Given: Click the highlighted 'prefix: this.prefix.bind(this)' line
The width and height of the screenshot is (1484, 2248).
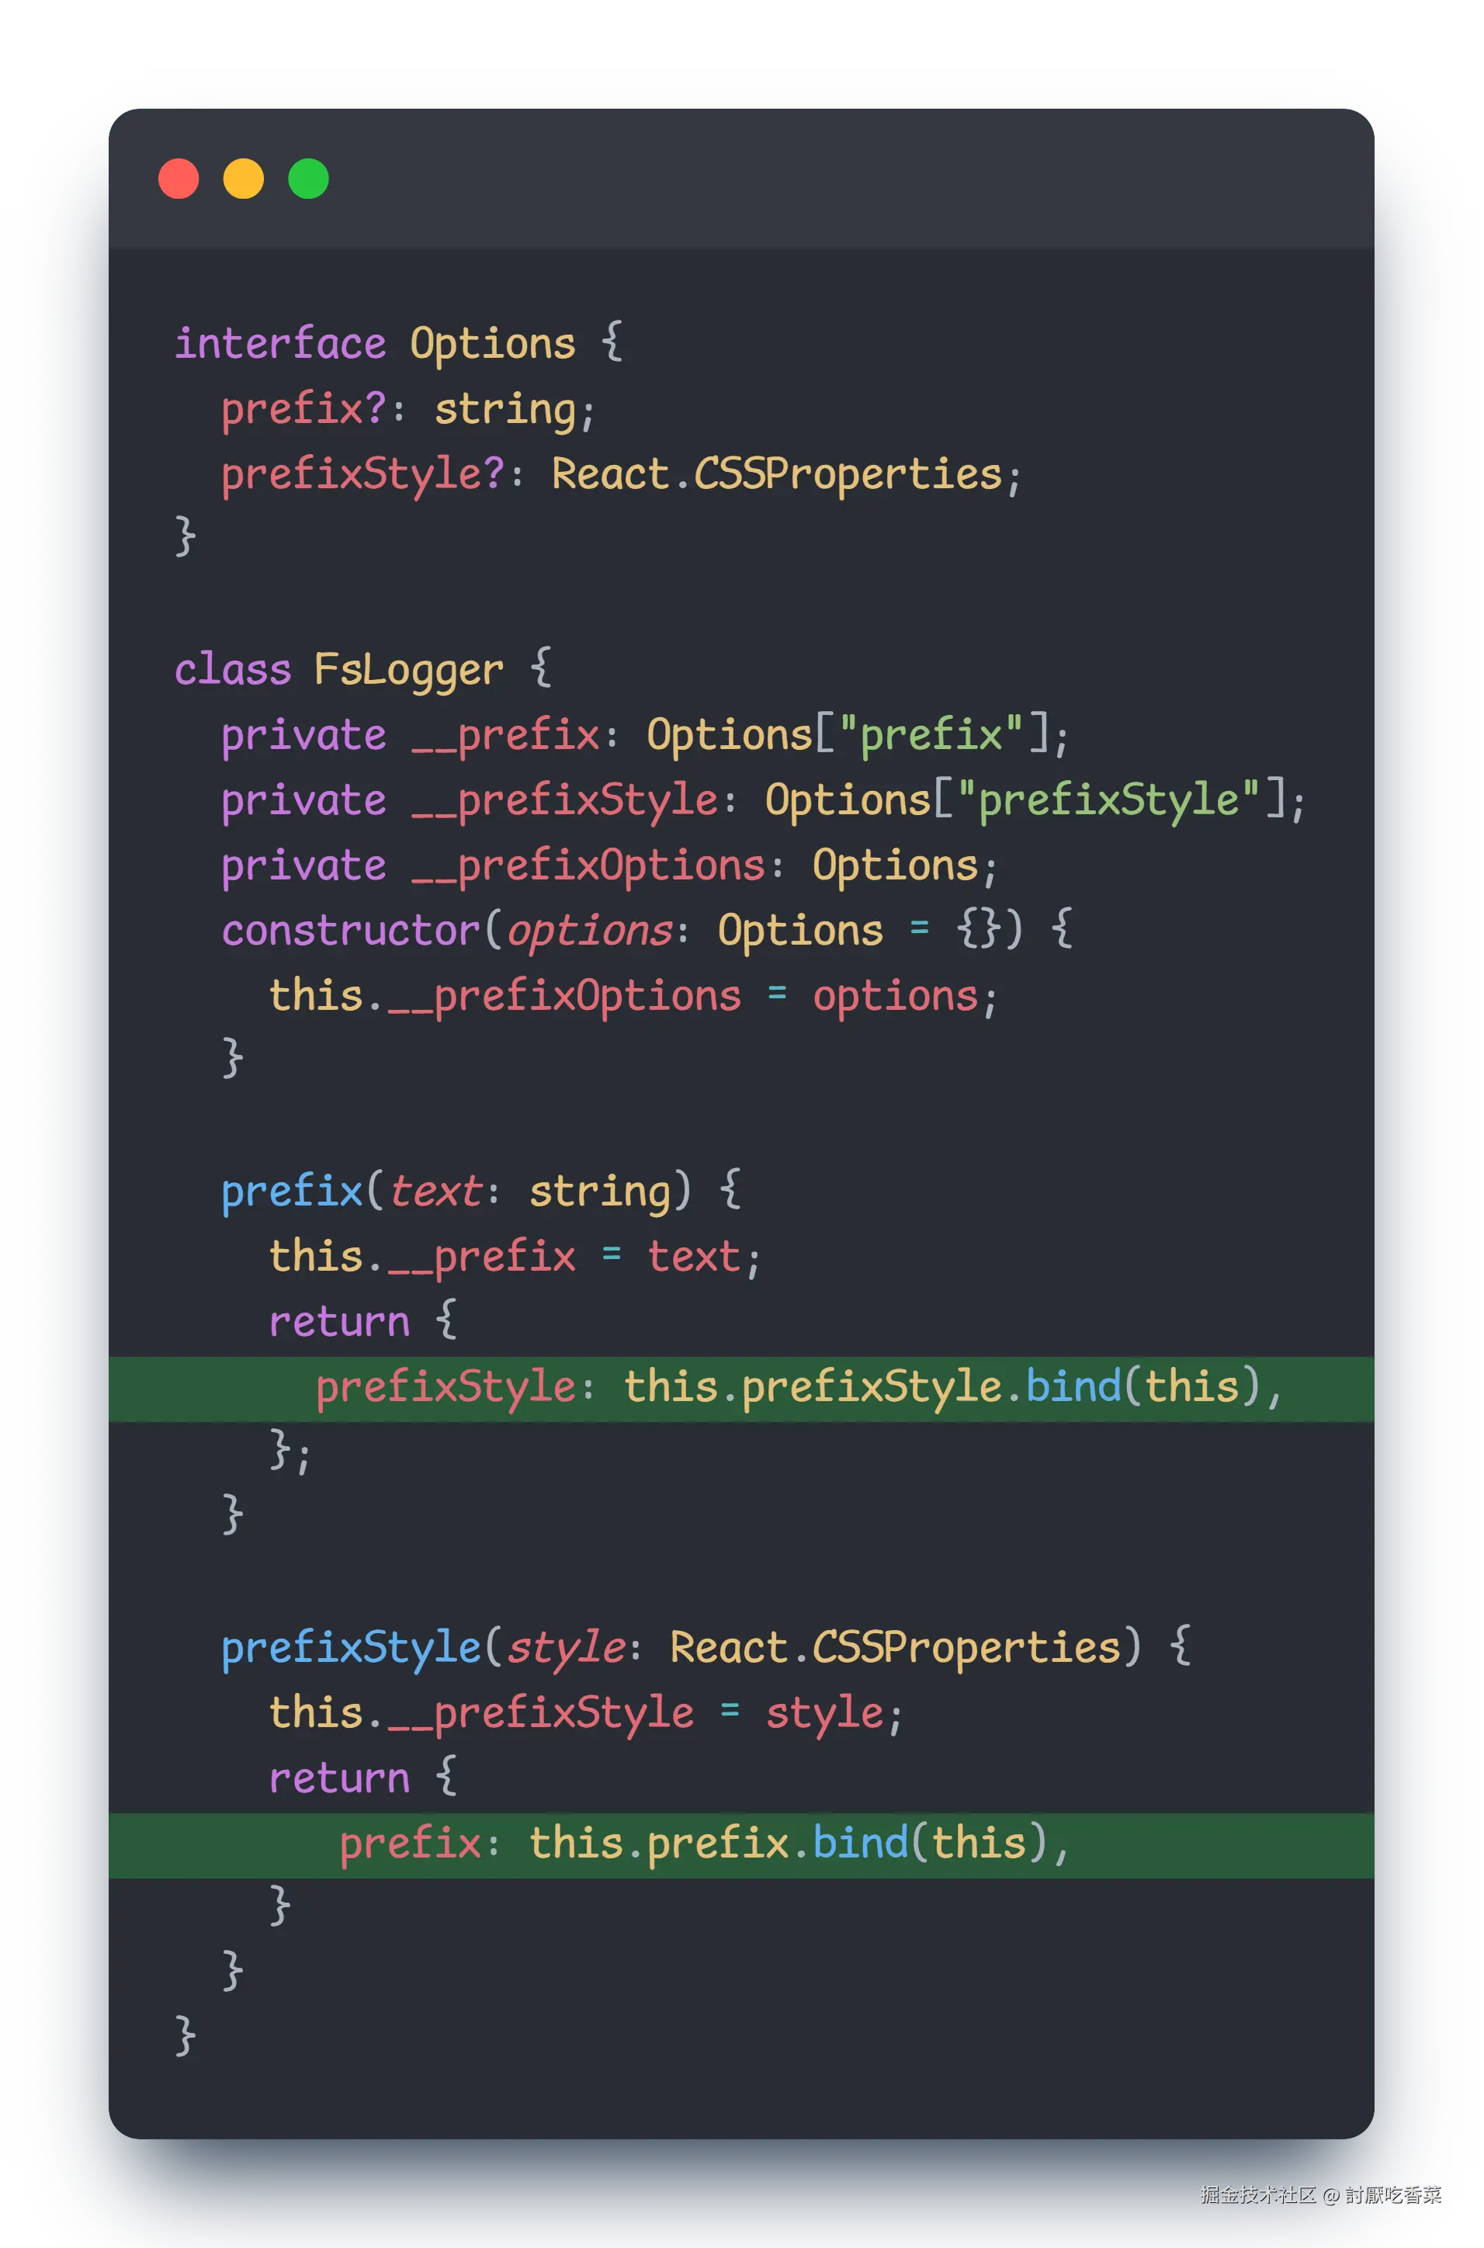Looking at the screenshot, I should pyautogui.click(x=741, y=1845).
